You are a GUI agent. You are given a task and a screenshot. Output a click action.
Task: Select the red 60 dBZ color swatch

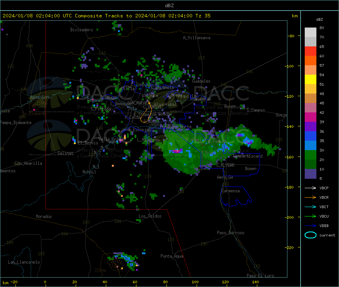point(310,51)
